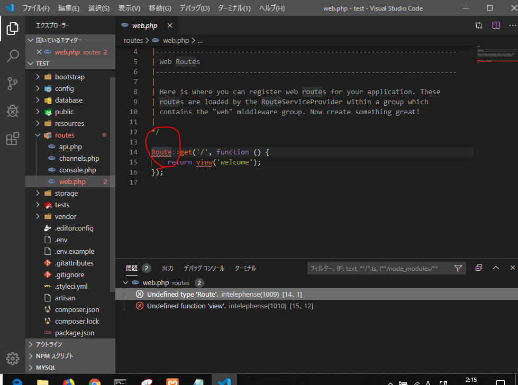Image resolution: width=518 pixels, height=385 pixels.
Task: Click the routes breadcrumb segment
Action: coord(133,40)
